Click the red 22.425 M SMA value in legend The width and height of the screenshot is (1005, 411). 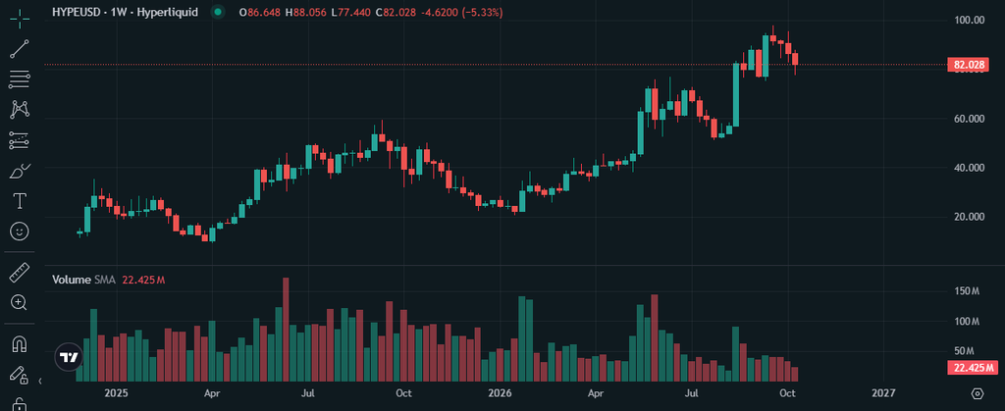[141, 280]
